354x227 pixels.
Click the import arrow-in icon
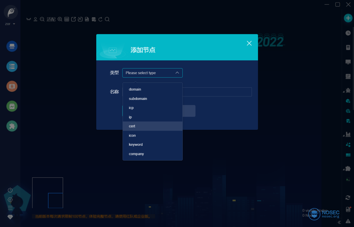[x=80, y=19]
